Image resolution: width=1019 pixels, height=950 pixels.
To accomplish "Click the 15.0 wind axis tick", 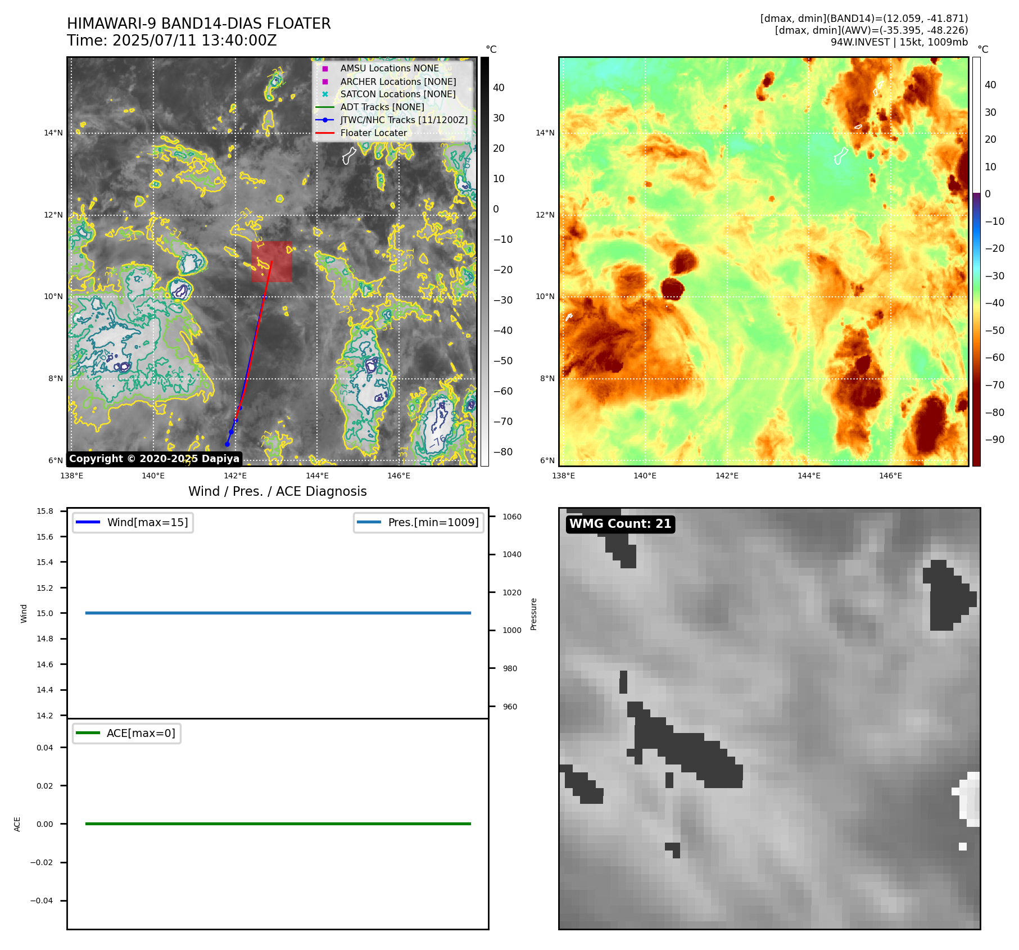I will pyautogui.click(x=45, y=613).
